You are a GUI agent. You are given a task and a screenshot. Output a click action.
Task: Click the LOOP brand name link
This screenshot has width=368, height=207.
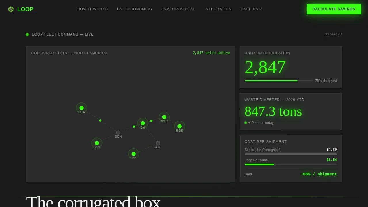(x=25, y=9)
